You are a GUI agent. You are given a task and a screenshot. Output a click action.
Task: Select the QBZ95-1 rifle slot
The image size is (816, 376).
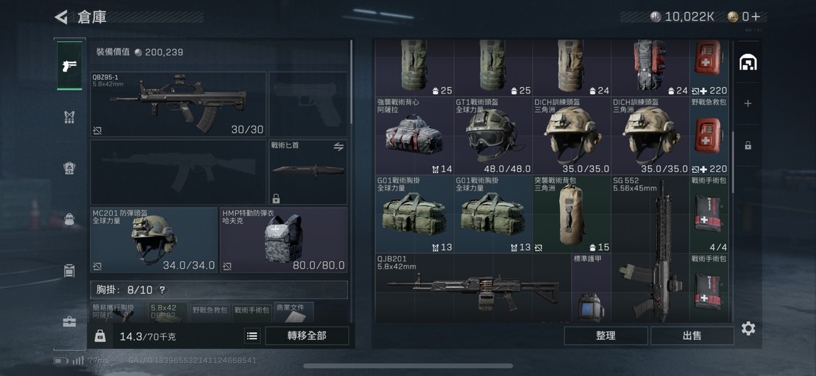pos(178,104)
